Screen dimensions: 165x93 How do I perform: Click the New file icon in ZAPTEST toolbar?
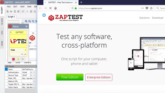[x=7, y=11]
